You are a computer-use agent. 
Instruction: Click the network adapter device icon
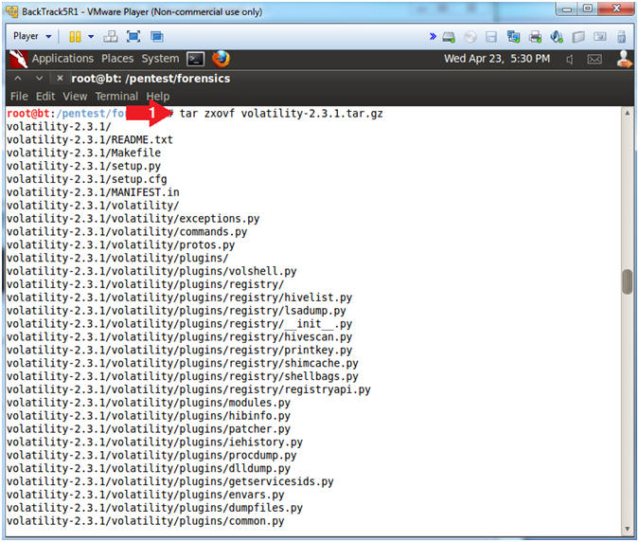coord(513,37)
